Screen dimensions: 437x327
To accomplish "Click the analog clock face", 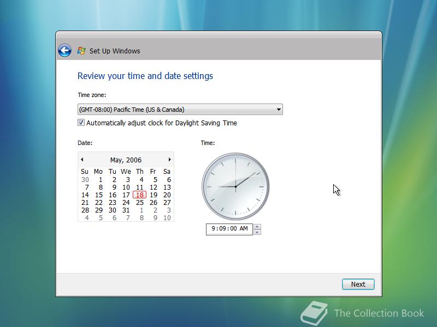I will 235,186.
